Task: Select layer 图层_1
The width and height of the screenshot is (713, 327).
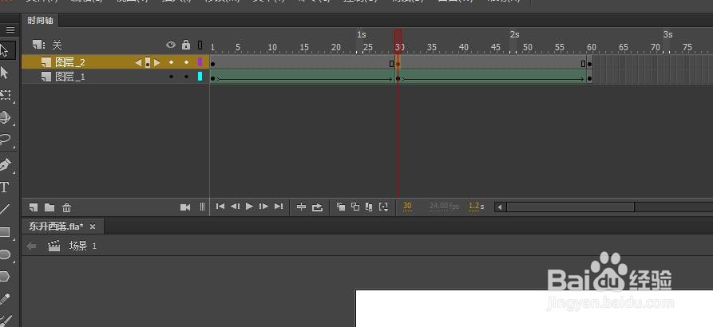Action: click(x=70, y=77)
